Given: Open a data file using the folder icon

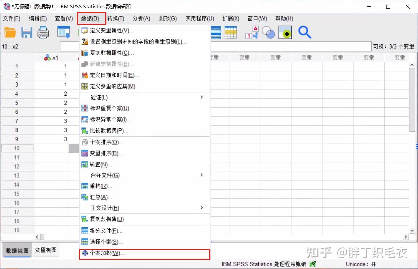Looking at the screenshot, I should tap(10, 32).
